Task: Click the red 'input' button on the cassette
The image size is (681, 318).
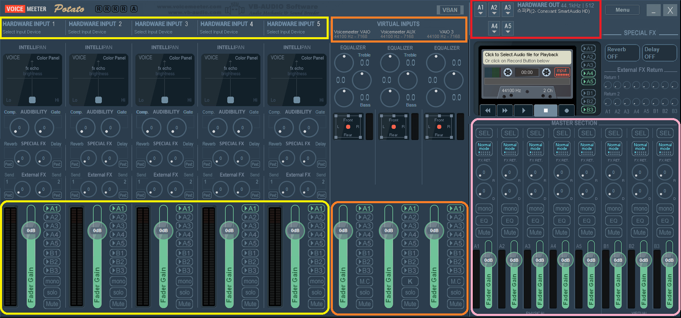Action: click(x=562, y=72)
